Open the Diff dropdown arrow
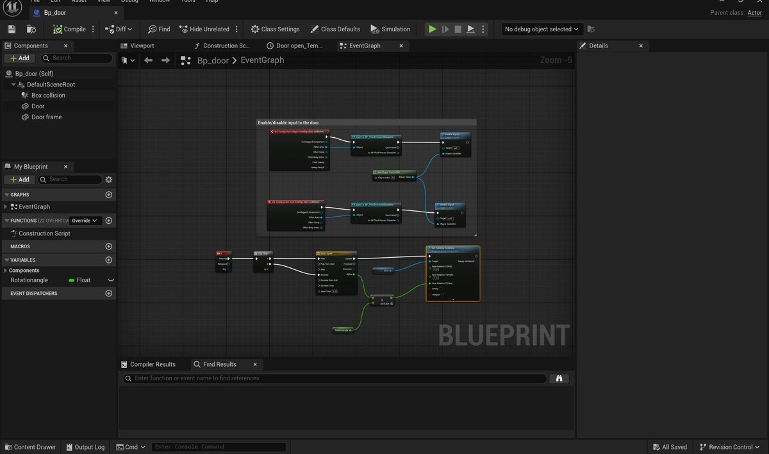This screenshot has width=769, height=454. [131, 28]
